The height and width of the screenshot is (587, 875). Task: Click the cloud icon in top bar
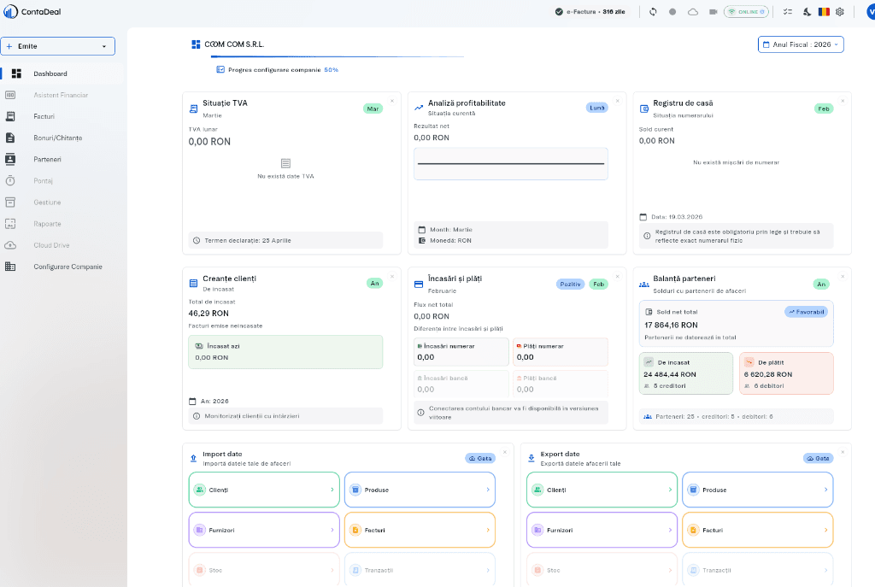pyautogui.click(x=692, y=12)
